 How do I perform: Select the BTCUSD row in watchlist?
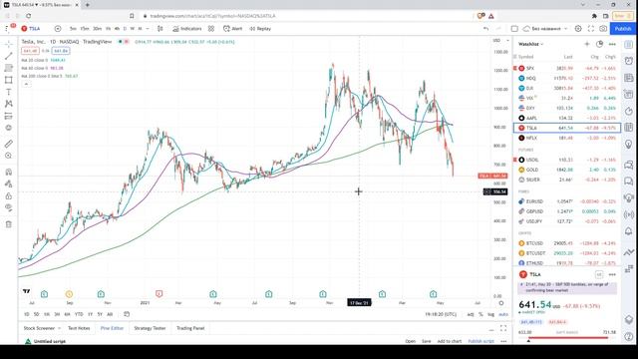tap(567, 243)
